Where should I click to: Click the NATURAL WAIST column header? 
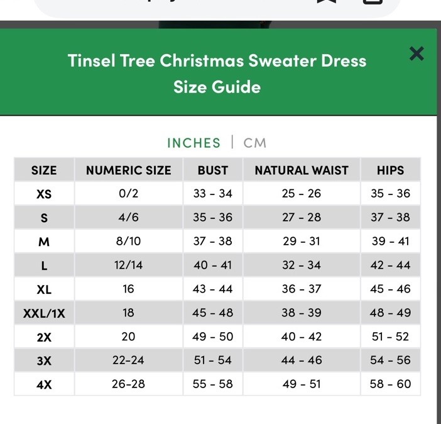[x=302, y=170]
